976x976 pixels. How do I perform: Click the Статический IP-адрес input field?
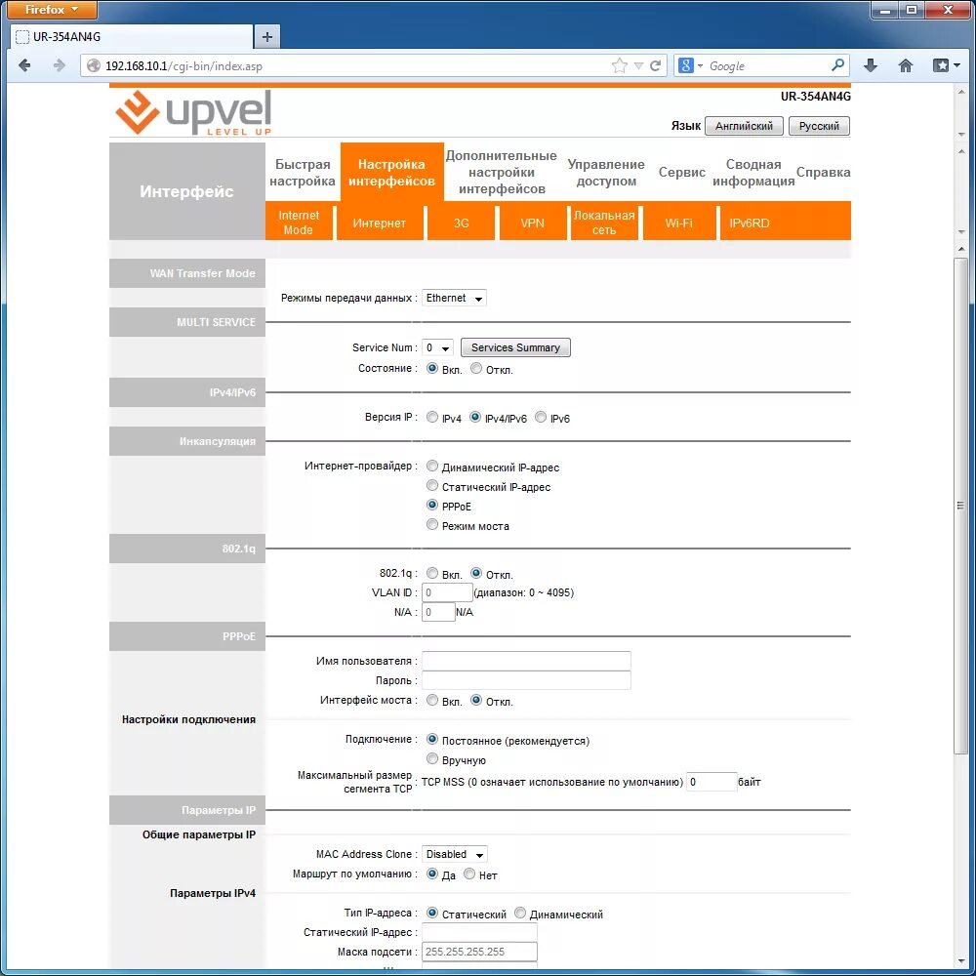pyautogui.click(x=479, y=932)
